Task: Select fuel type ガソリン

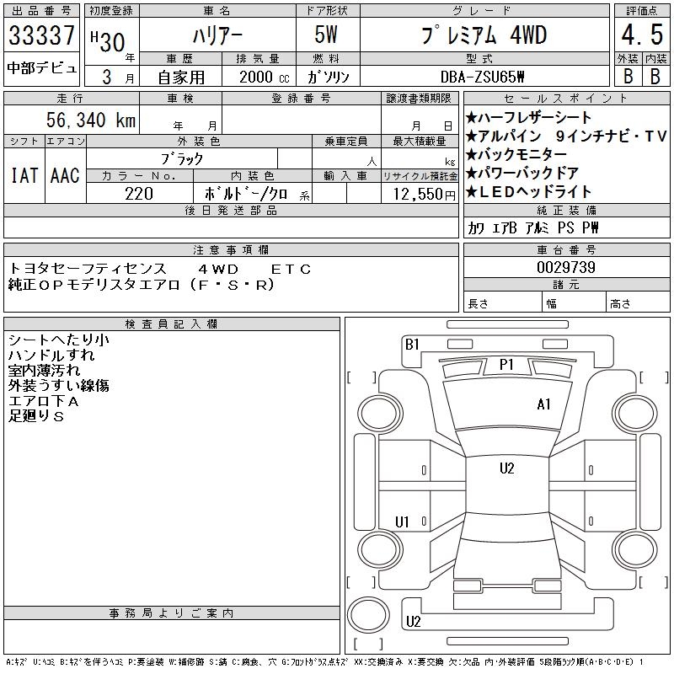Action: (329, 77)
